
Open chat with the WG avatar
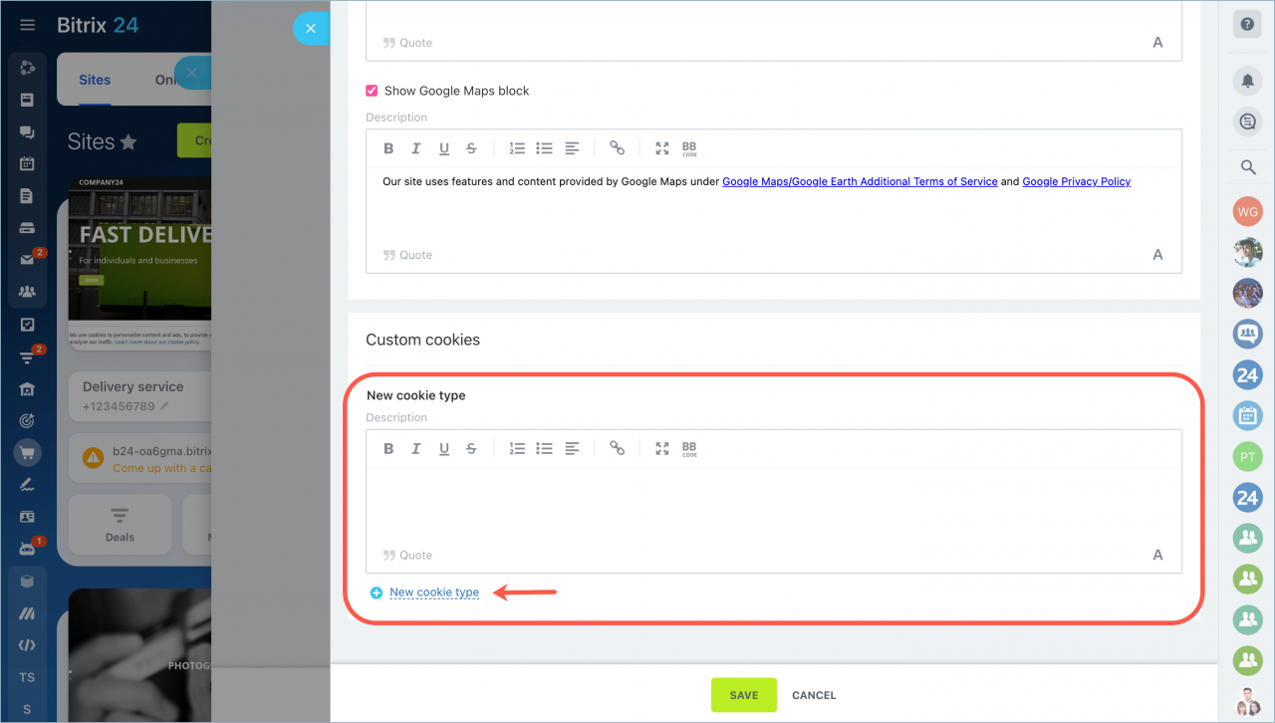(x=1247, y=211)
